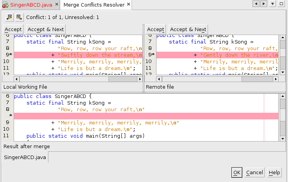
Task: Click Accept & Next for remote file
Action: pos(188,30)
